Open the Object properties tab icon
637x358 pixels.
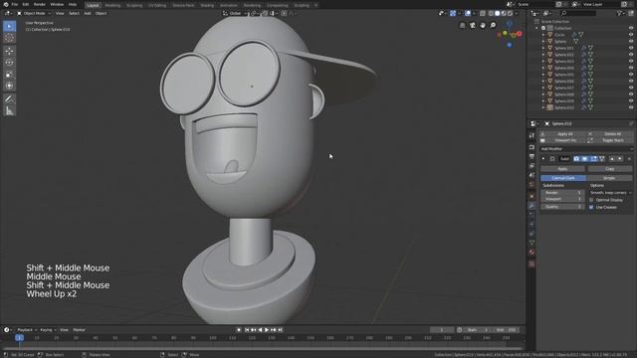tap(531, 196)
